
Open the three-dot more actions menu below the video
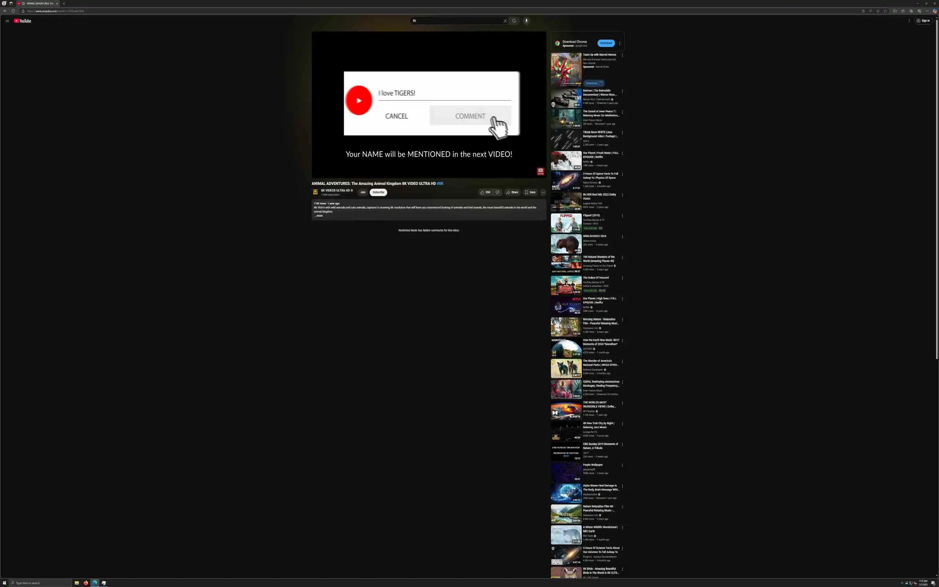(x=543, y=192)
